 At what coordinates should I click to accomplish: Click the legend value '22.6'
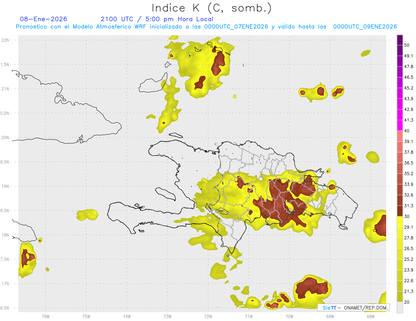pyautogui.click(x=409, y=280)
